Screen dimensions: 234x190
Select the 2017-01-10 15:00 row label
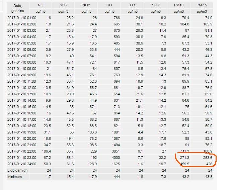[x=22, y=107]
